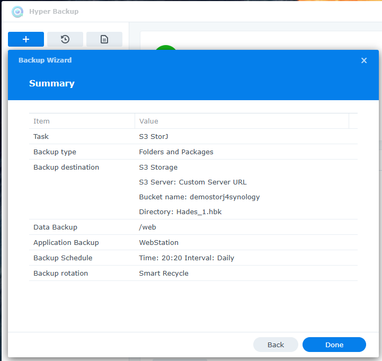The height and width of the screenshot is (361, 382).
Task: Close the Backup Wizard dialog
Action: pyautogui.click(x=364, y=60)
